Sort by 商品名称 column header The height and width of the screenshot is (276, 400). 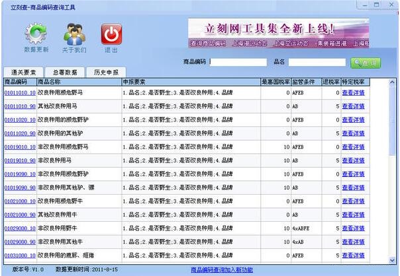click(x=79, y=82)
